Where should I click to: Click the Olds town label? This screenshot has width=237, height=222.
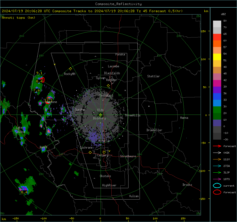pos(100,110)
